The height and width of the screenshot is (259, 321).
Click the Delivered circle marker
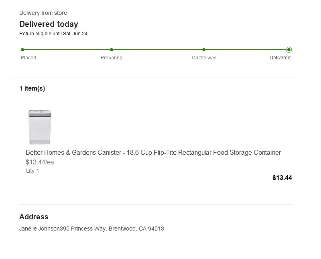[289, 50]
